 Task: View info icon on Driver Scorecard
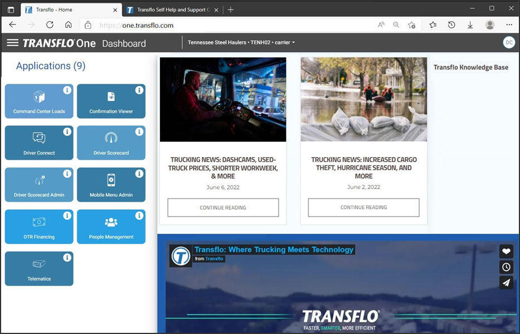tap(139, 132)
